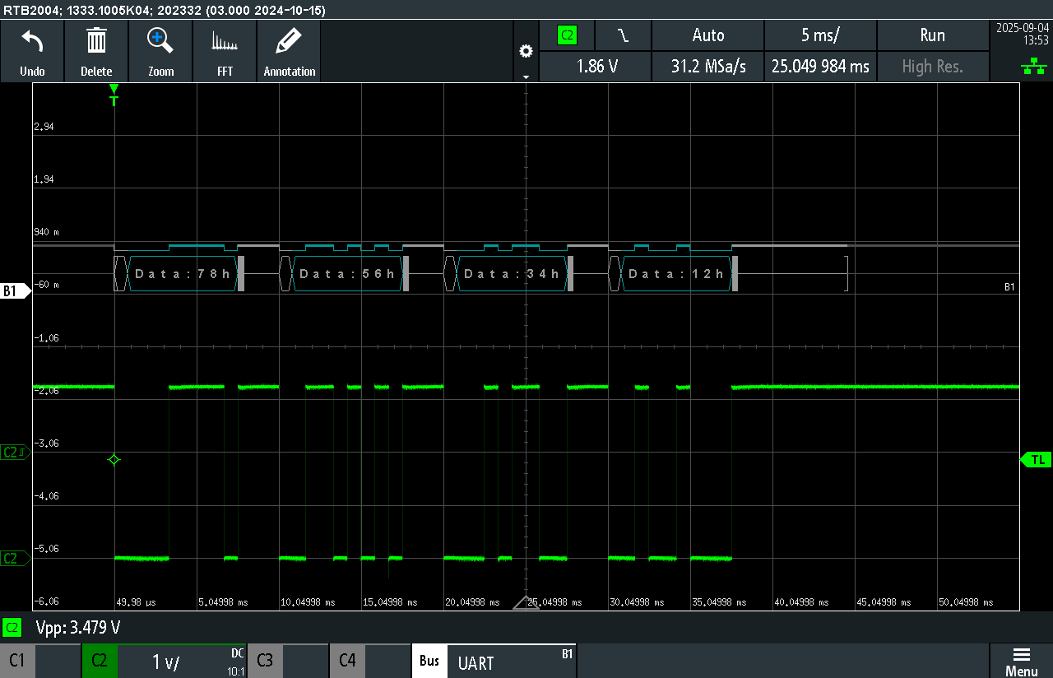The image size is (1053, 678).
Task: Switch the Auto trigger mode
Action: pos(708,35)
